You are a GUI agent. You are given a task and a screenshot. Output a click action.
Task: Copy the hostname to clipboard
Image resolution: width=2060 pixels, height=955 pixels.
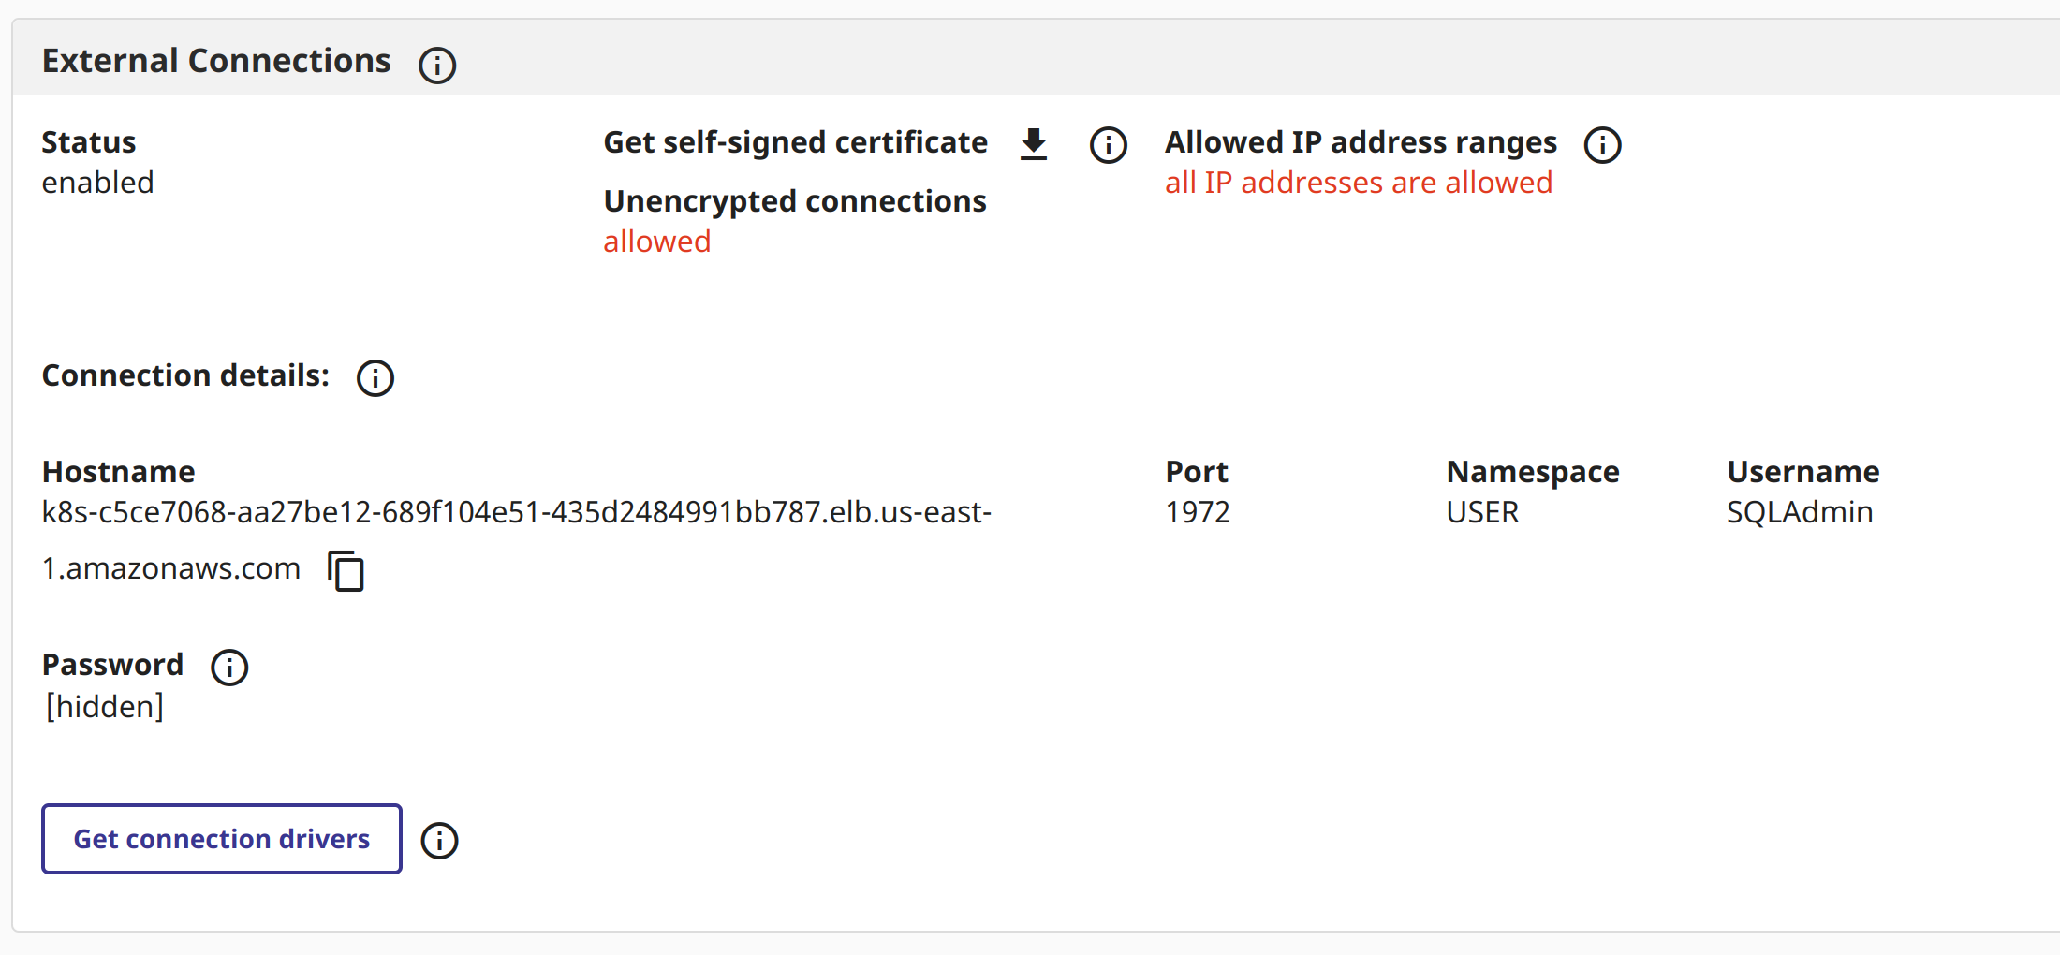(x=346, y=571)
